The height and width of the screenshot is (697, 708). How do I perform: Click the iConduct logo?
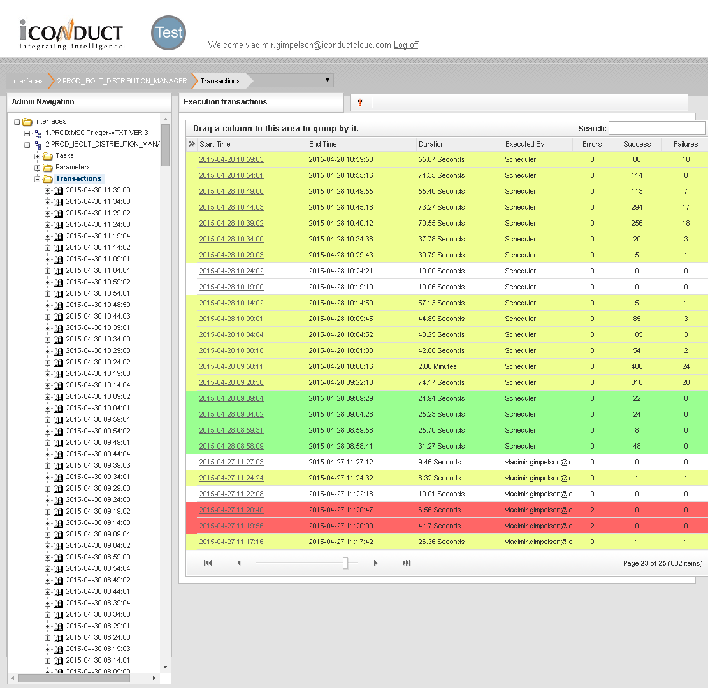[x=71, y=34]
